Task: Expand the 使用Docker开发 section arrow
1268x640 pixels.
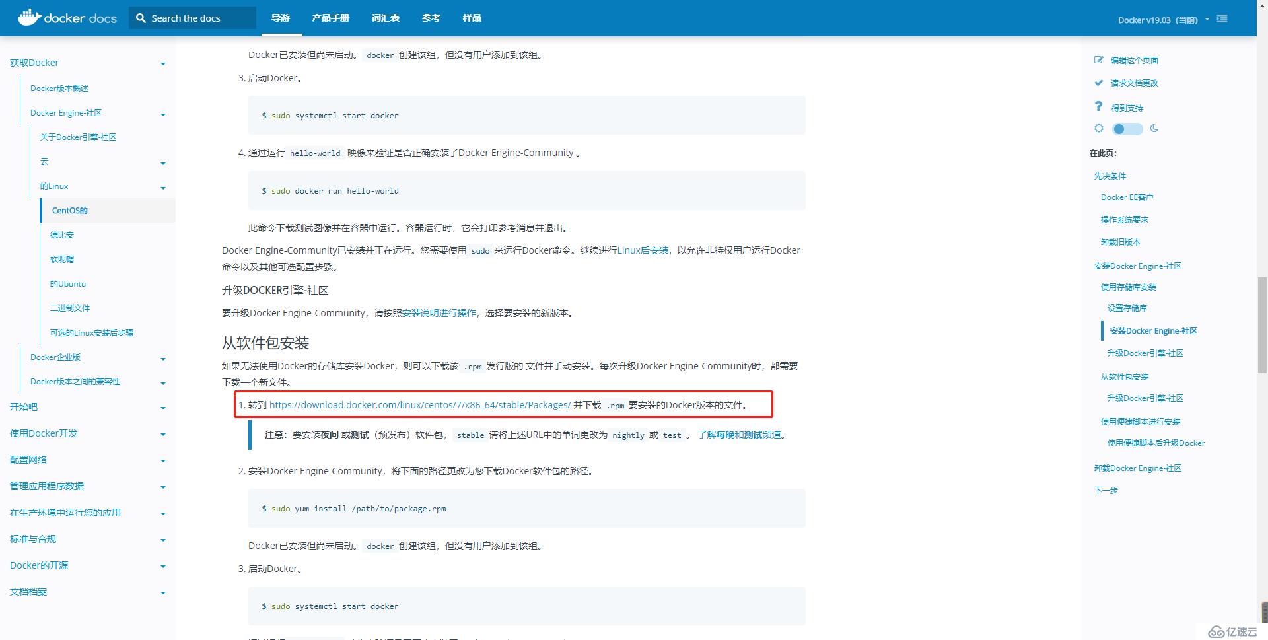Action: point(163,435)
